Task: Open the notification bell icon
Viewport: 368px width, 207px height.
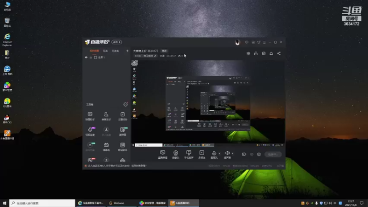Action: click(x=271, y=53)
